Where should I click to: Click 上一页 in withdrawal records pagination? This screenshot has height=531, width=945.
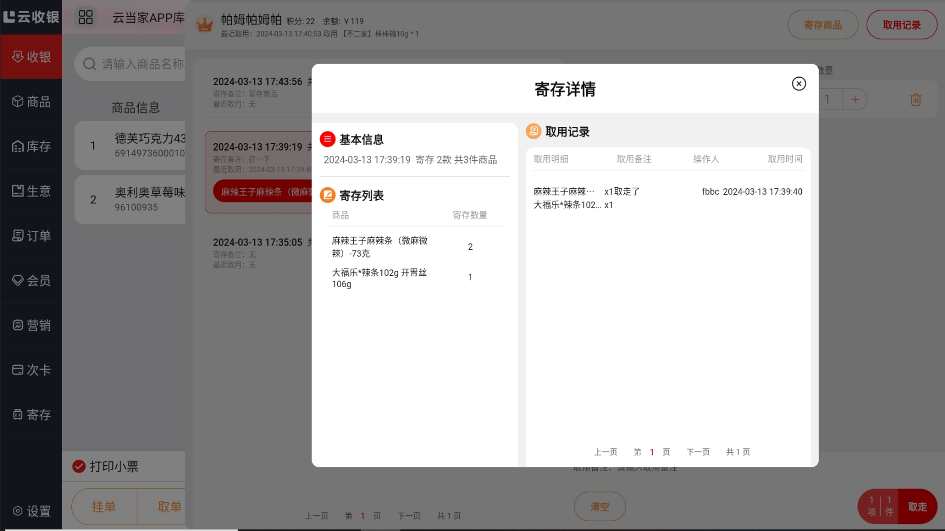605,452
